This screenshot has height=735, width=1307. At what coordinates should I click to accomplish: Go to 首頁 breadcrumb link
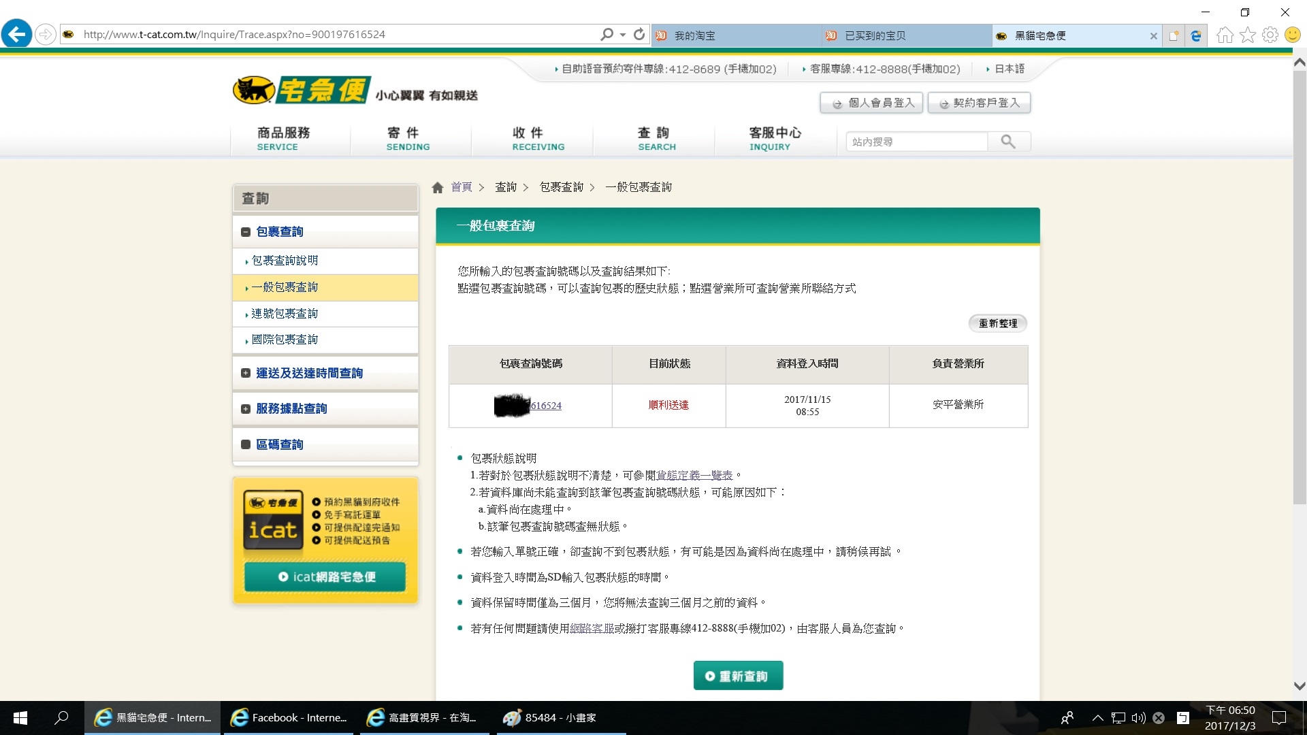coord(462,187)
